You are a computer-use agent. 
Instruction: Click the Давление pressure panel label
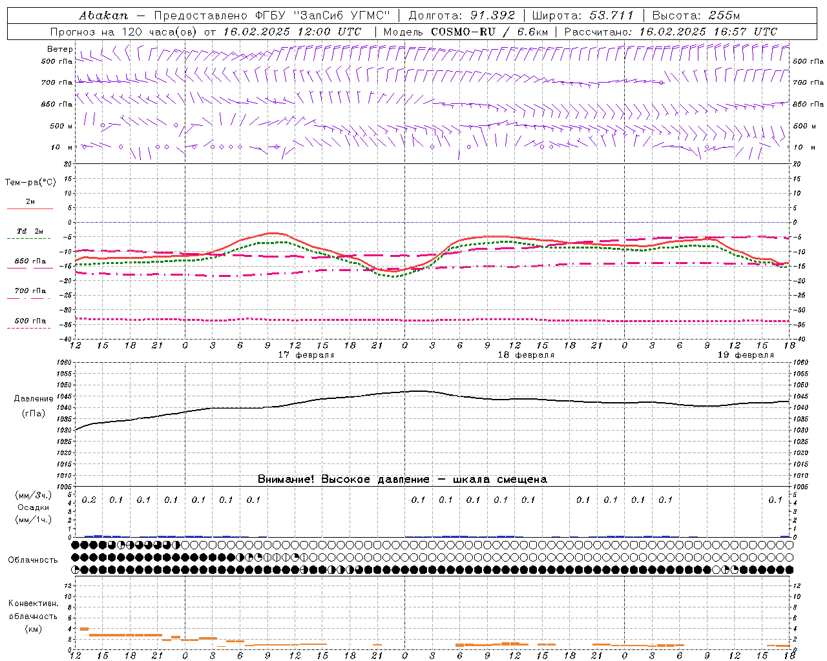click(x=34, y=399)
